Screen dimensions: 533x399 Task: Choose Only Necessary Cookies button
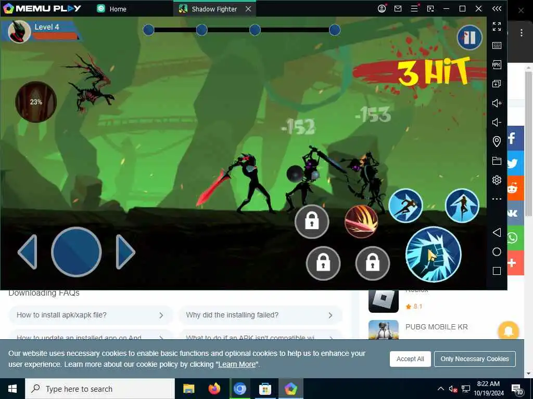475,359
